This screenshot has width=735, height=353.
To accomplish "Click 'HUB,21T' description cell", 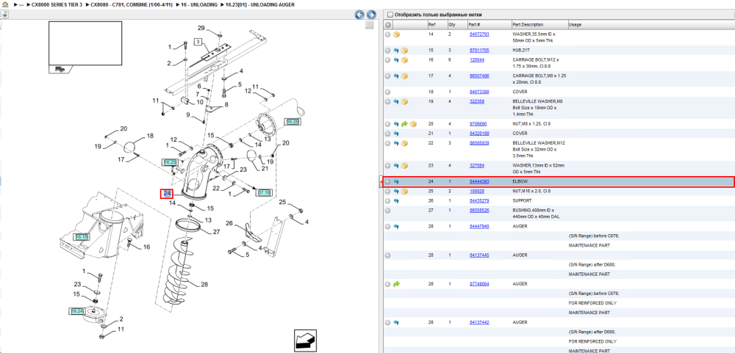I will [521, 50].
